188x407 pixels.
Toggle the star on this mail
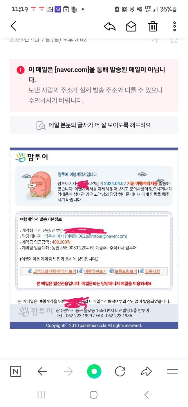[174, 40]
